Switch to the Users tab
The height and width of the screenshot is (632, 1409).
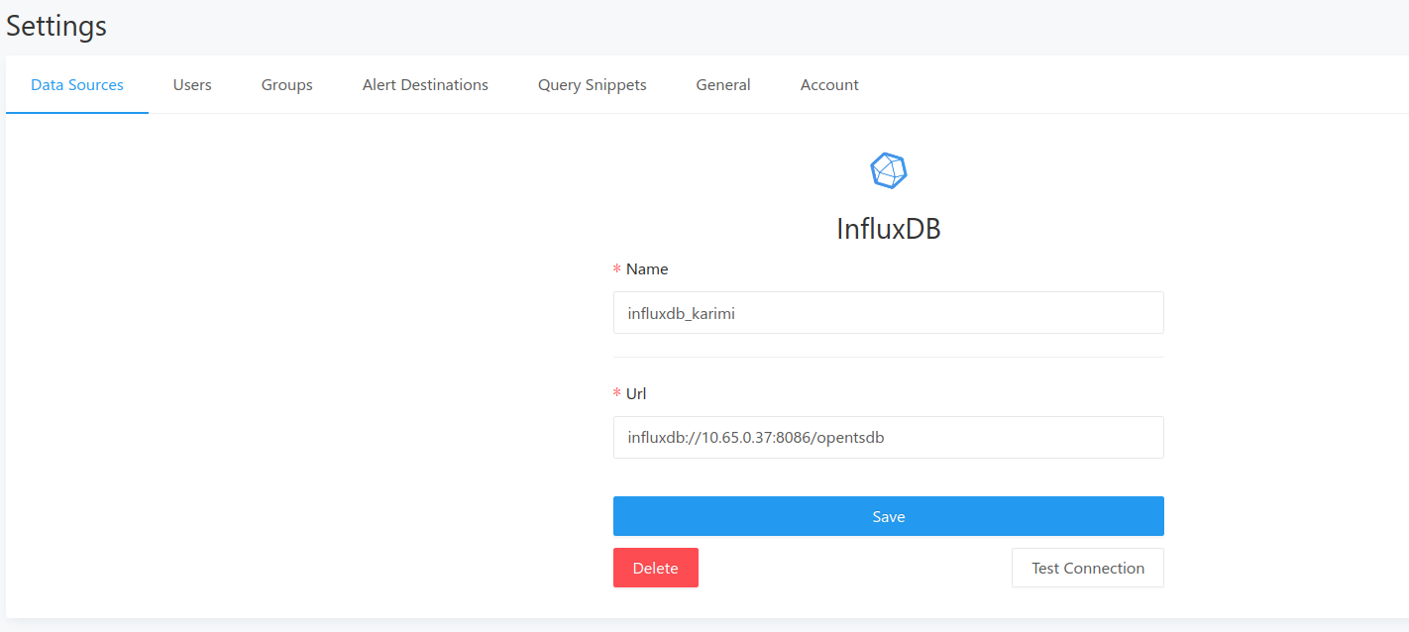pyautogui.click(x=192, y=85)
